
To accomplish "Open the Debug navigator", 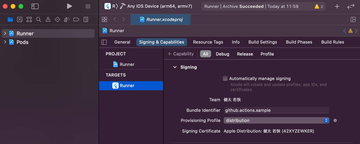I will [x=67, y=19].
